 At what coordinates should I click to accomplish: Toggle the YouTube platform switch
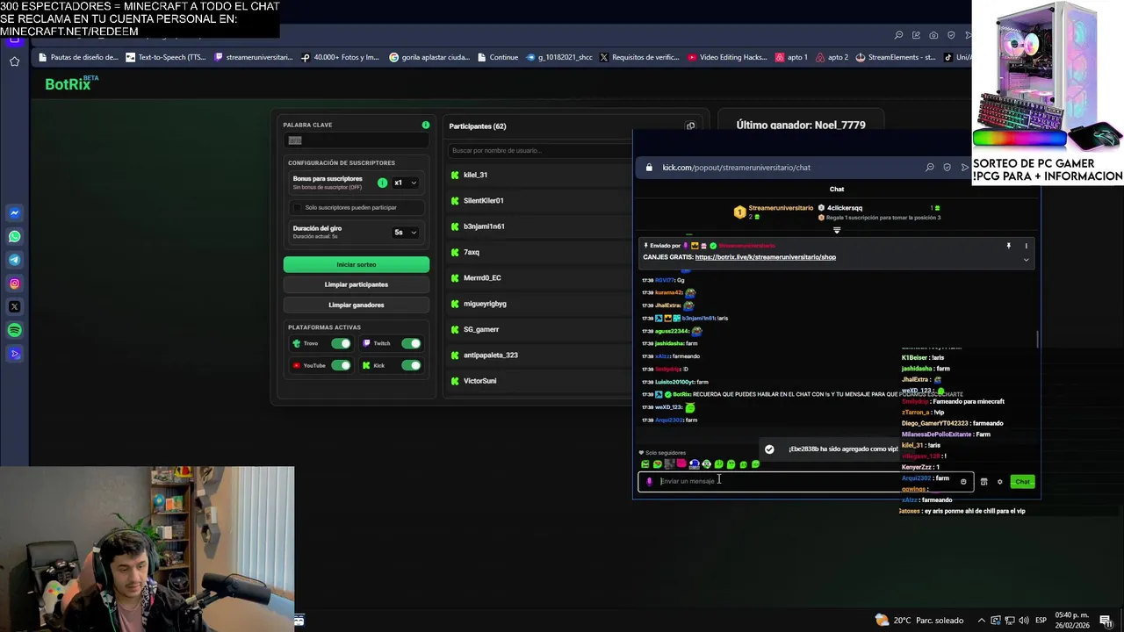point(341,365)
